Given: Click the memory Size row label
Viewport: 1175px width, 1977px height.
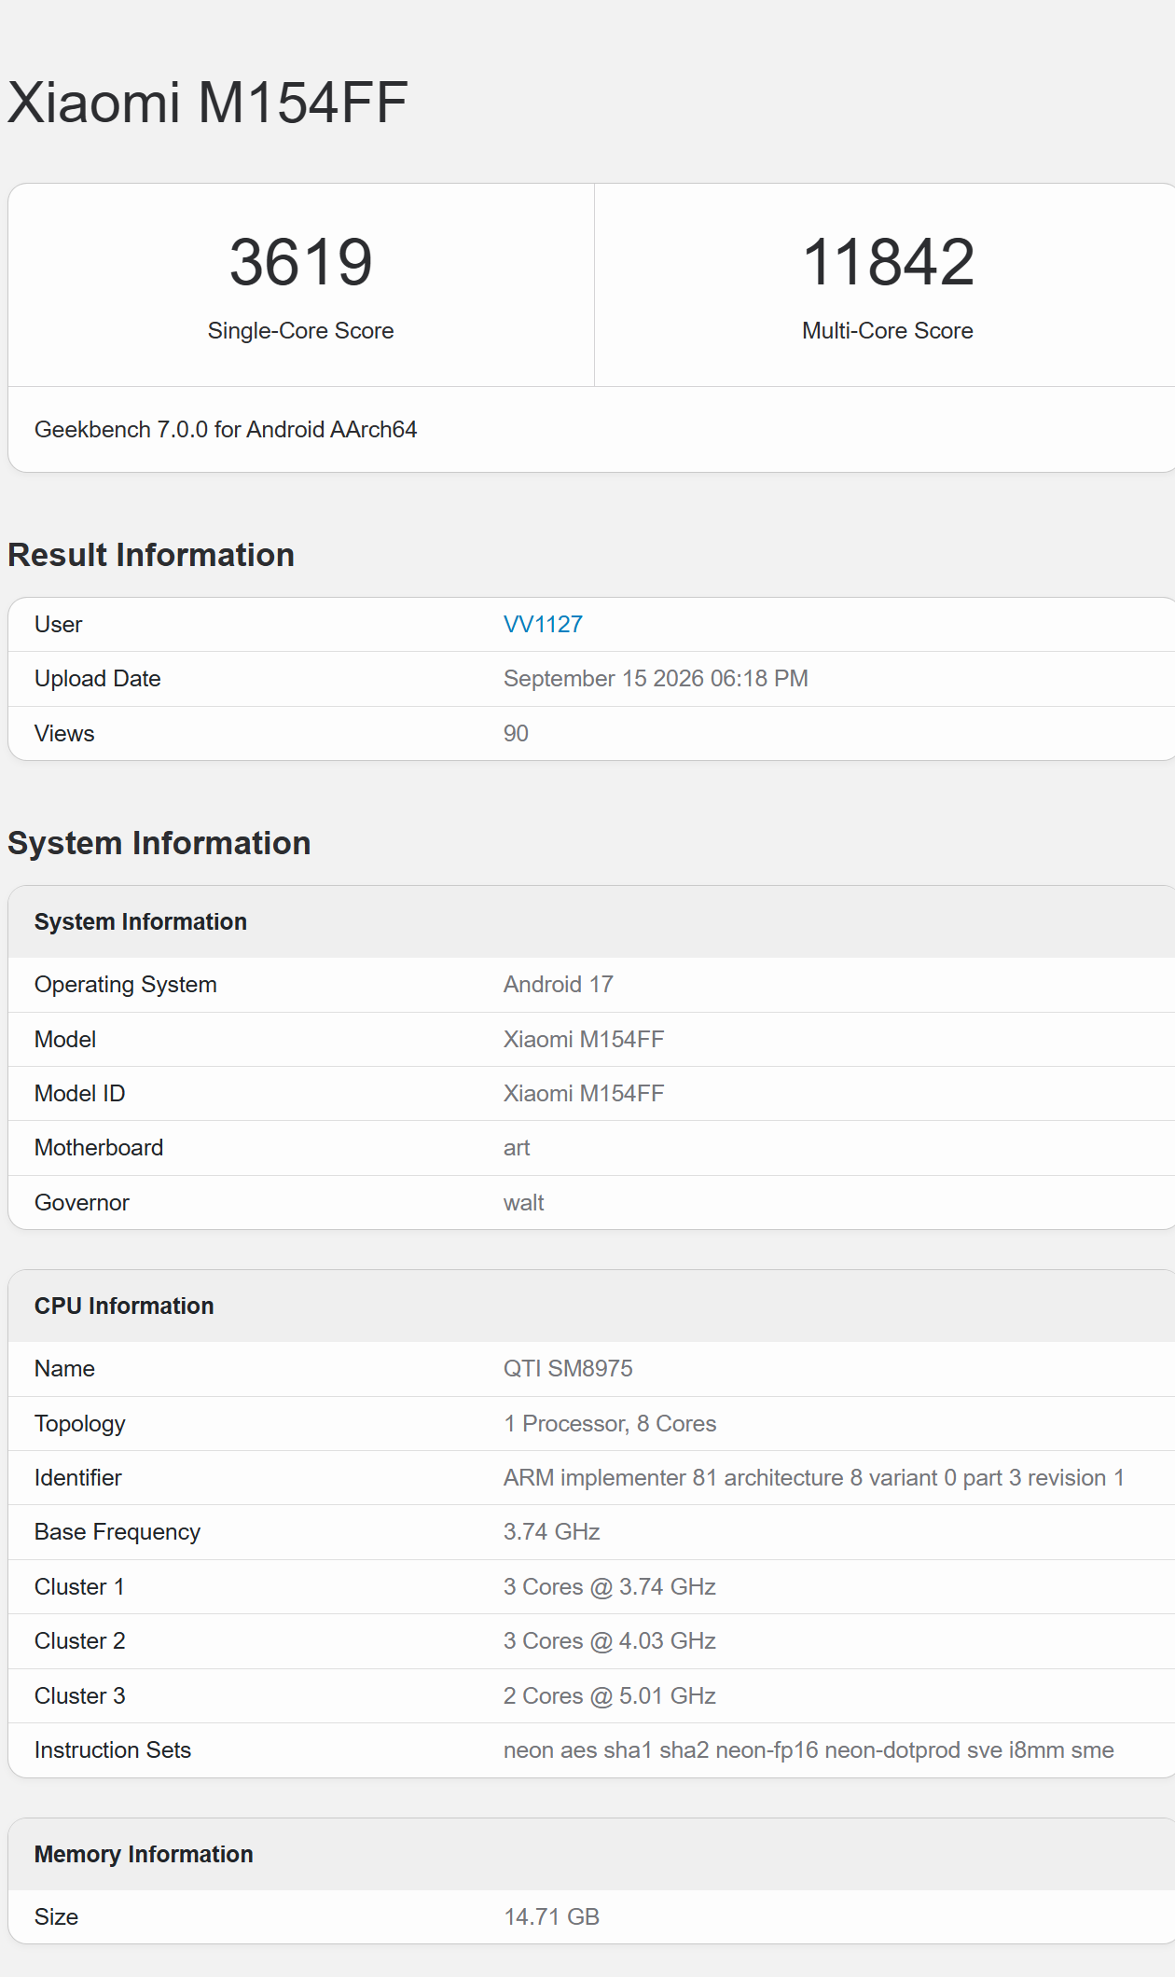Looking at the screenshot, I should (x=57, y=1916).
